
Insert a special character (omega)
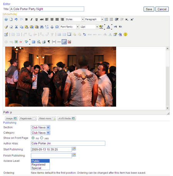tap(57, 27)
